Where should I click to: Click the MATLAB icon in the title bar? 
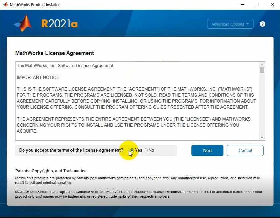tap(5, 5)
